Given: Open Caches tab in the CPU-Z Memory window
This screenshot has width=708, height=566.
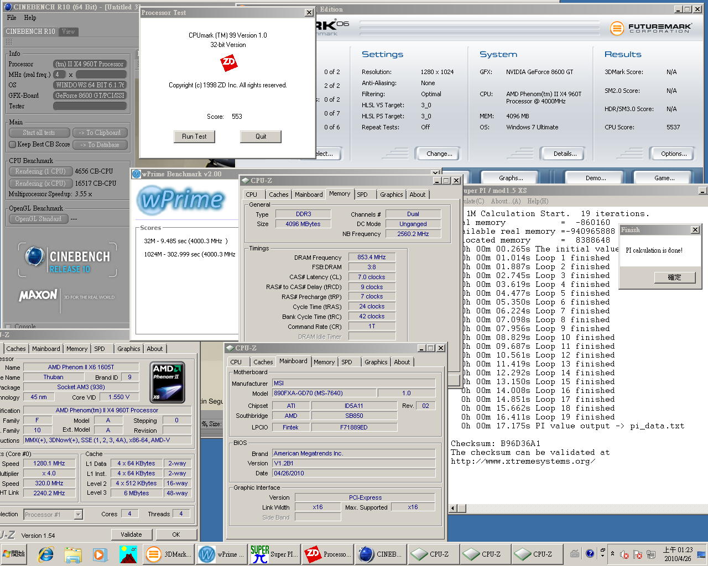Looking at the screenshot, I should [278, 195].
